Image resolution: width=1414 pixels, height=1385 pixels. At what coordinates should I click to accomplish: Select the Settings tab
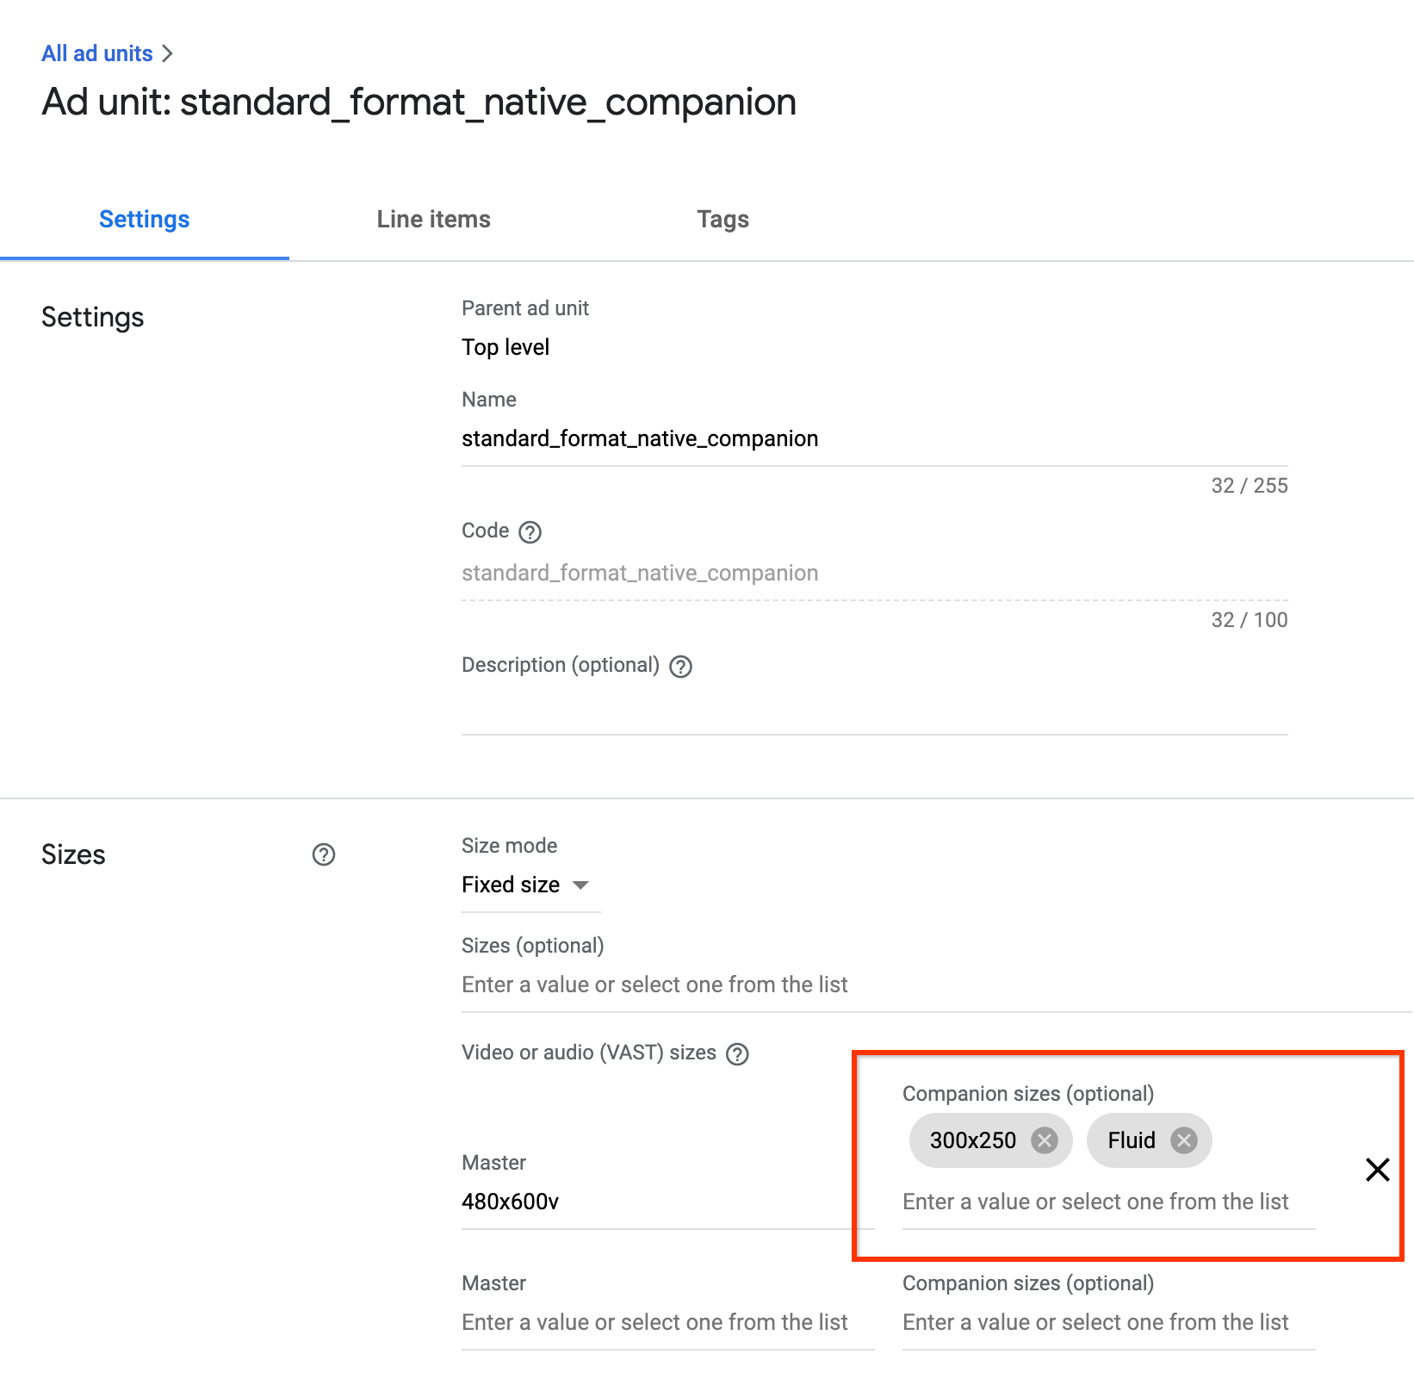click(x=144, y=219)
